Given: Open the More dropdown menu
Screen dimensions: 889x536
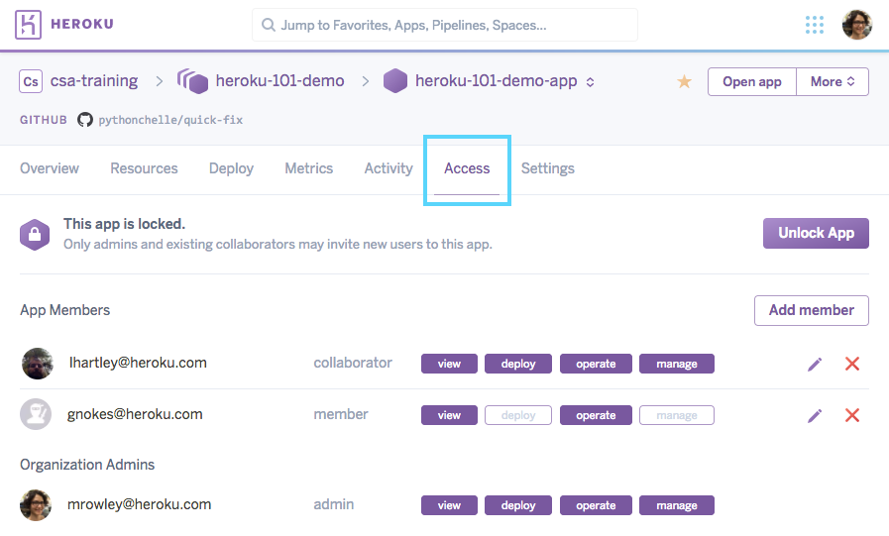Looking at the screenshot, I should tap(833, 81).
